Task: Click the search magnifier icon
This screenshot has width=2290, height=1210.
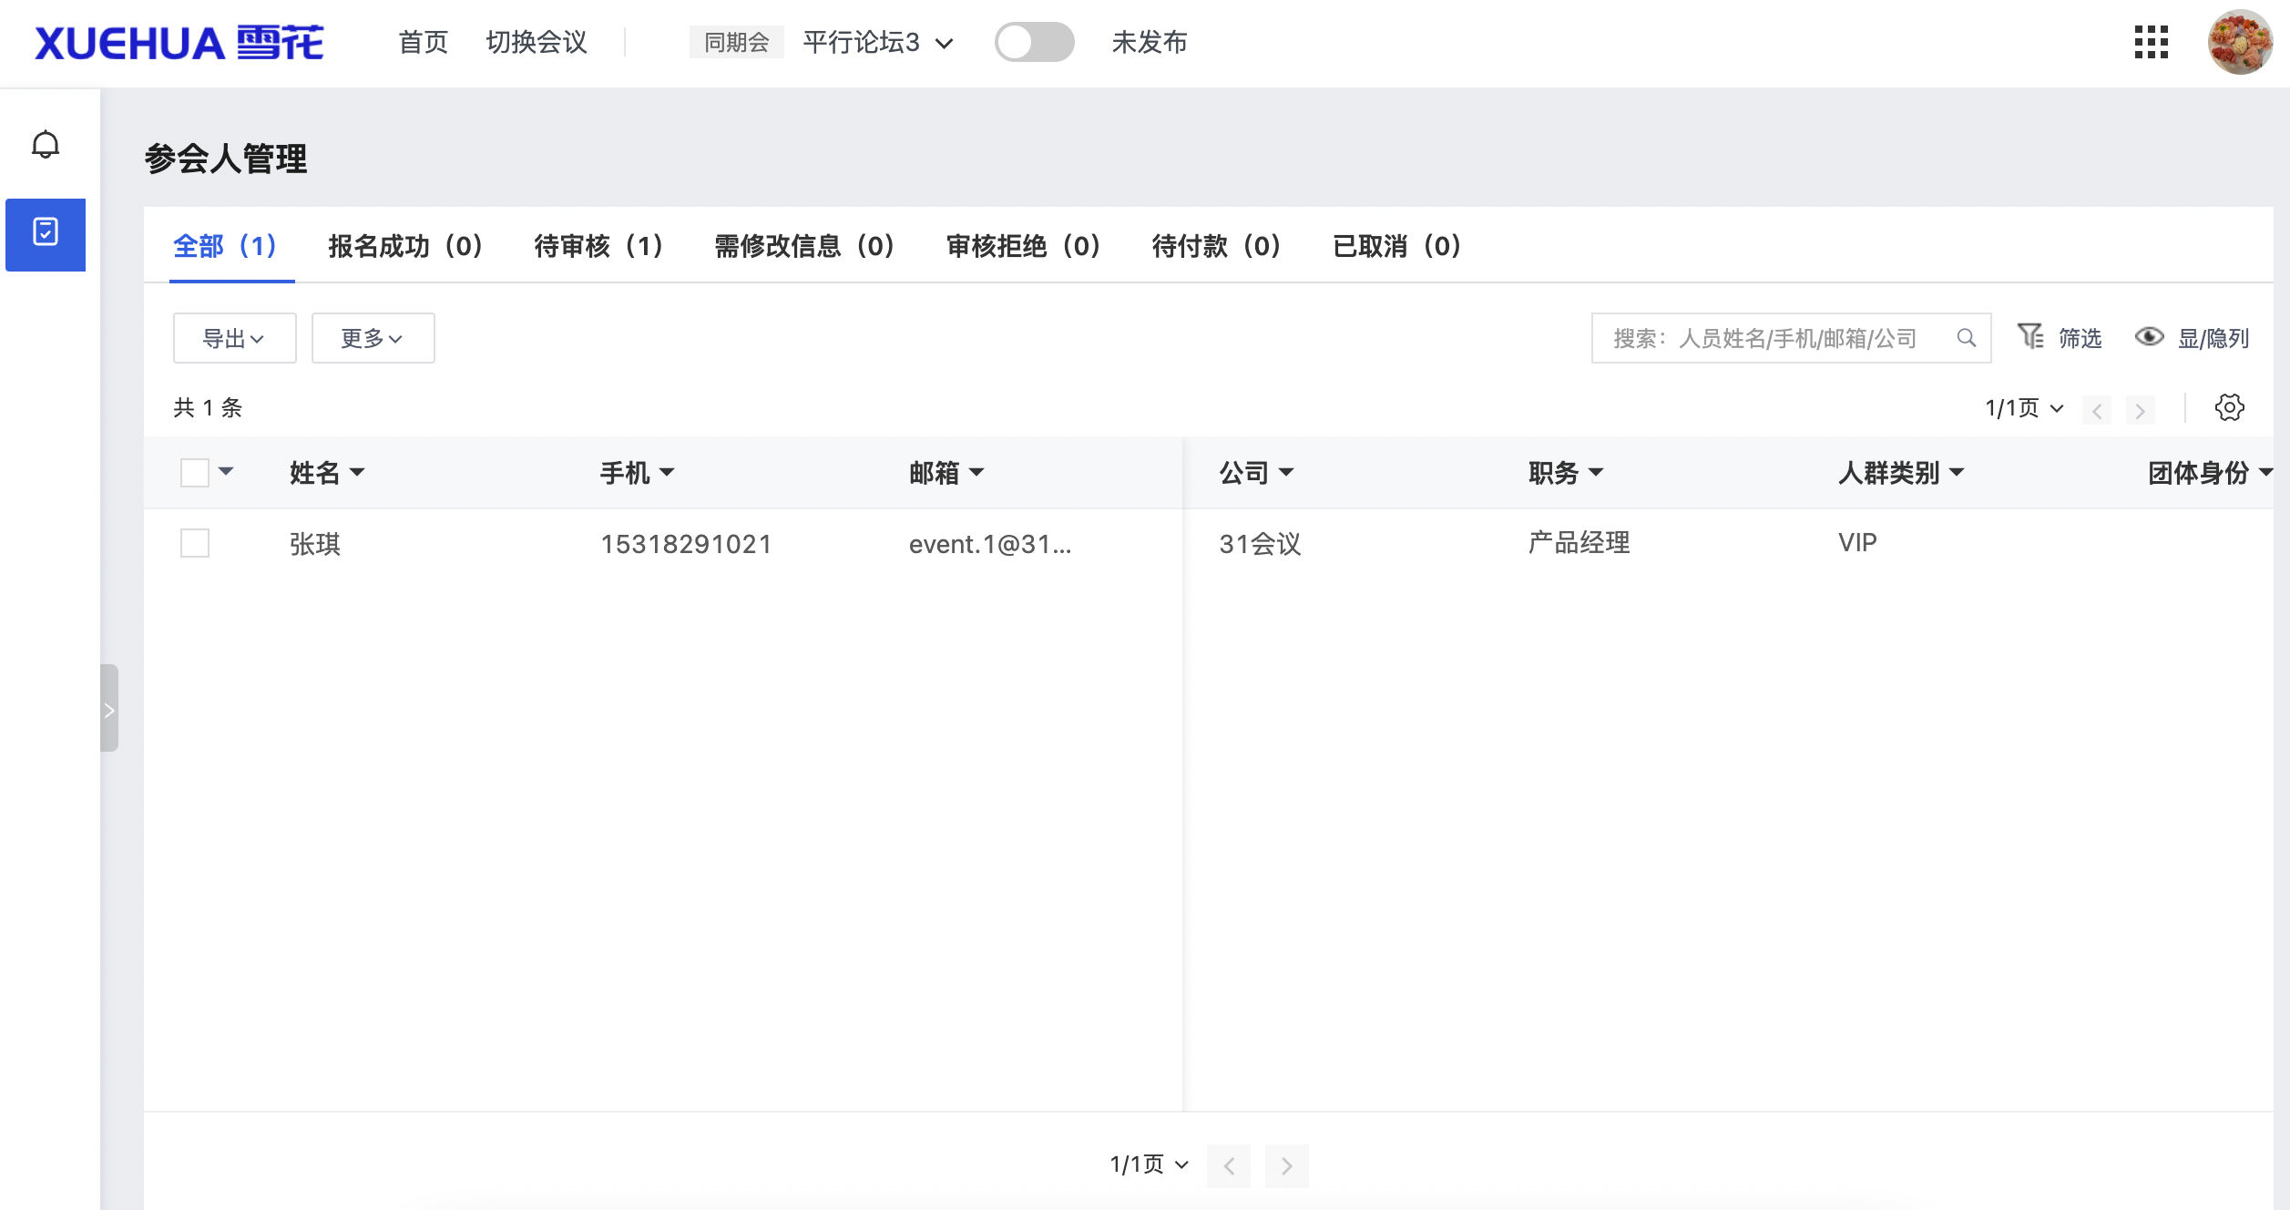Action: click(x=1966, y=338)
